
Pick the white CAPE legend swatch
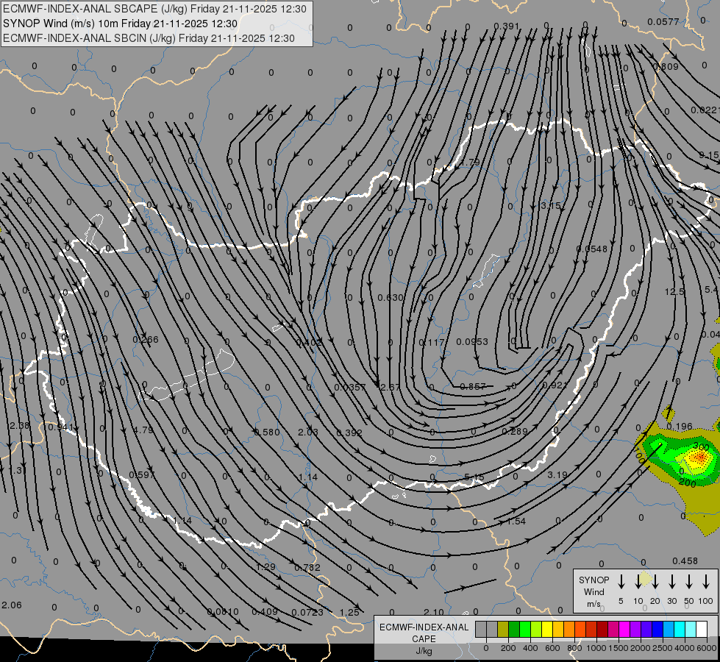pos(701,630)
